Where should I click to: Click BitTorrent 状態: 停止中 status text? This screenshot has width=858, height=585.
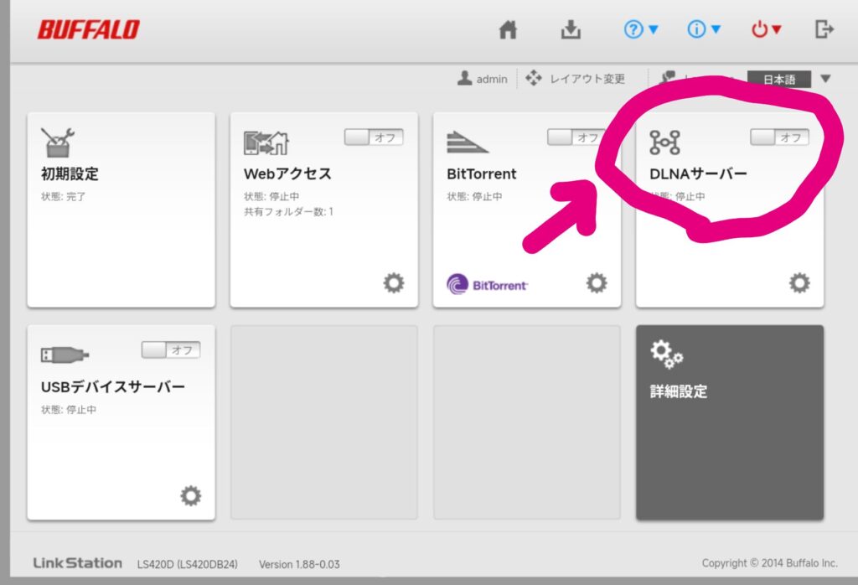(474, 196)
